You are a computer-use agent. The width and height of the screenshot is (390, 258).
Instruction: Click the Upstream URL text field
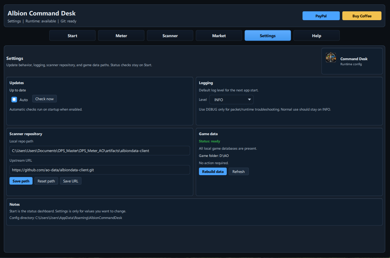[x=99, y=170]
